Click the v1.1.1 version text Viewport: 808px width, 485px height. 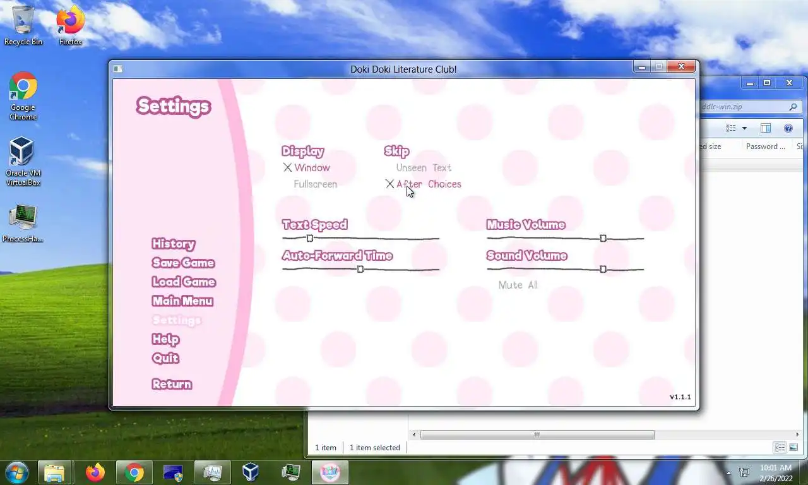point(680,397)
